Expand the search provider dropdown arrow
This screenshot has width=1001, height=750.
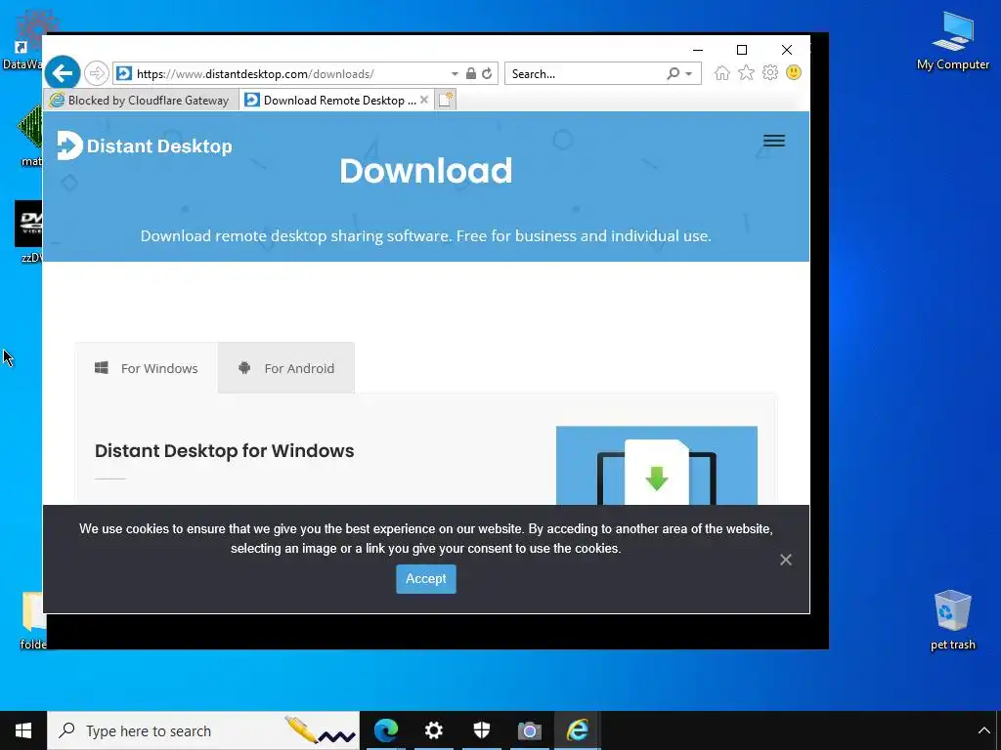tap(689, 74)
